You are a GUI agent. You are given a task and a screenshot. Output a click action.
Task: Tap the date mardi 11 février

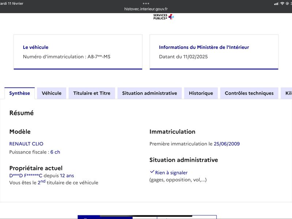12,3
